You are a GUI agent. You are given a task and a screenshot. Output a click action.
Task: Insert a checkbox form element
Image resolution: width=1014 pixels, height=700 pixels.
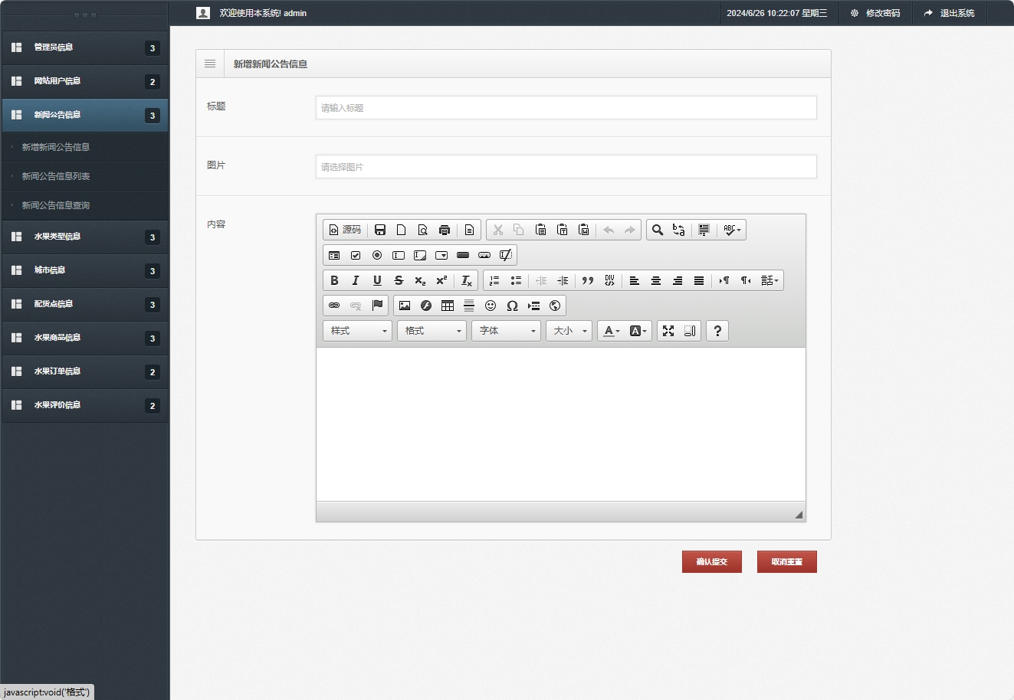(x=356, y=255)
